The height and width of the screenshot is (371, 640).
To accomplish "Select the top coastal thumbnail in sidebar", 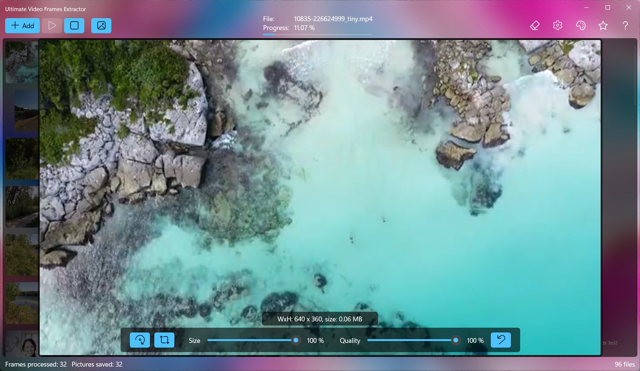I will tap(21, 62).
